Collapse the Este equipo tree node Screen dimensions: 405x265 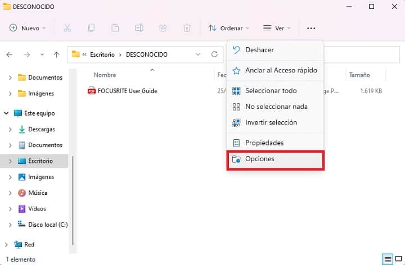coord(6,113)
